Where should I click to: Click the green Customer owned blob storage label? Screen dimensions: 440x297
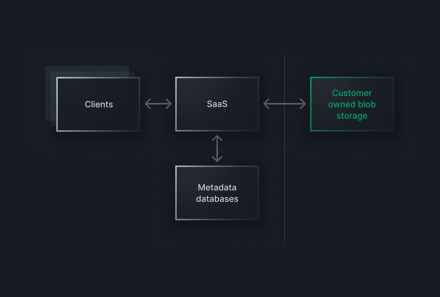tap(352, 104)
